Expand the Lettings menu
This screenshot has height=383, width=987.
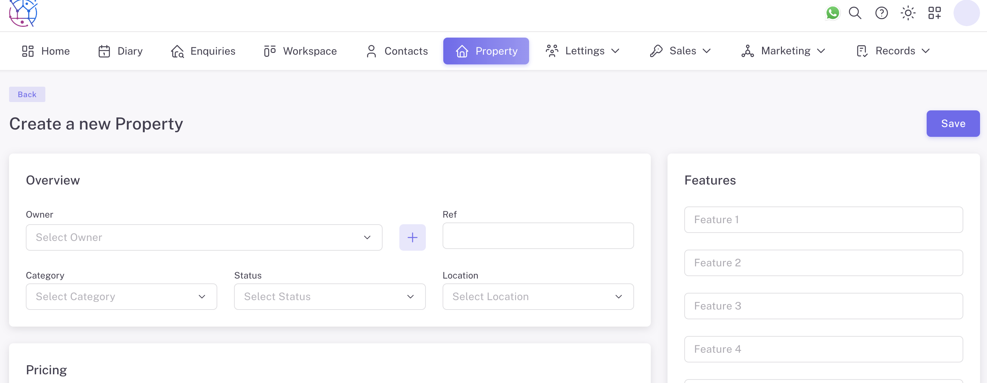[x=582, y=51]
